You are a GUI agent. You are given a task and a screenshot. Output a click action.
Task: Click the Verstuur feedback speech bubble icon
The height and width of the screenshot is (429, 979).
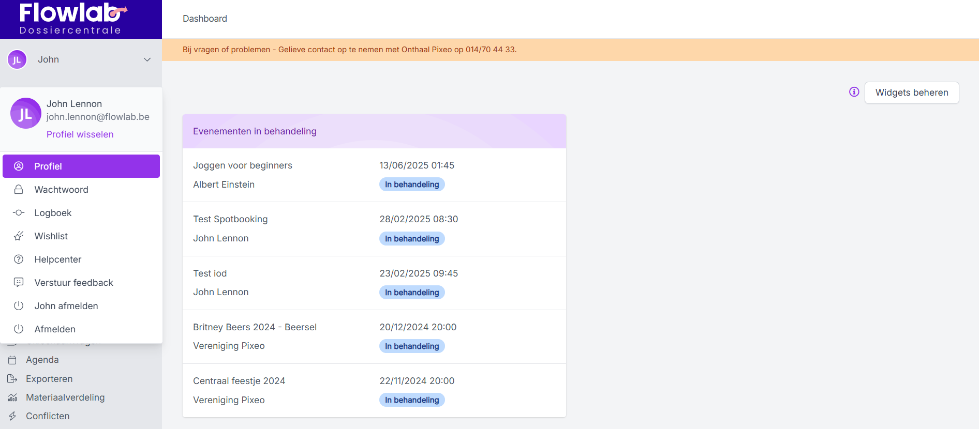pyautogui.click(x=19, y=283)
